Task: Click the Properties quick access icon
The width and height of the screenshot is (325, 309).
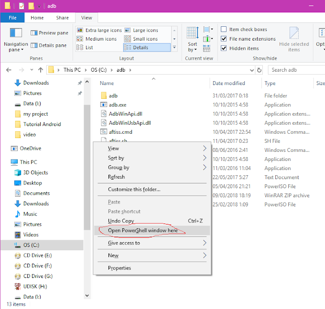Action: tap(22, 6)
